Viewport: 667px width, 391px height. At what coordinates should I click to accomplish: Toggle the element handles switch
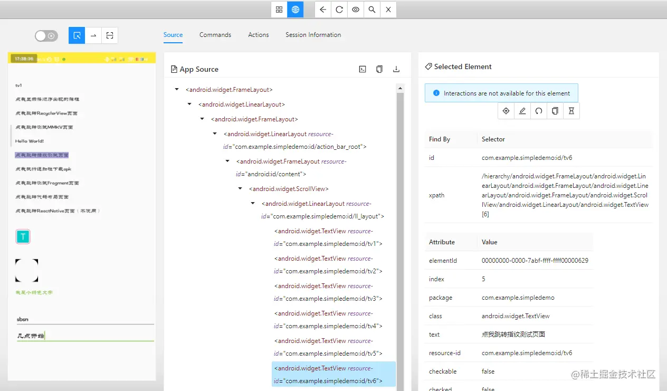[x=46, y=36]
